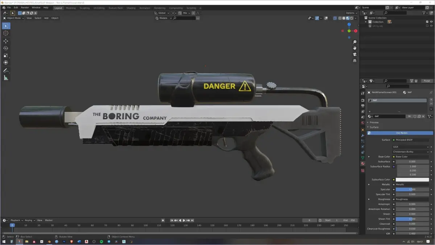Toggle UV by obj collection checkbox
This screenshot has width=435, height=245.
pos(427,26)
